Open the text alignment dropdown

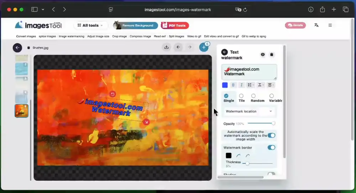271,85
